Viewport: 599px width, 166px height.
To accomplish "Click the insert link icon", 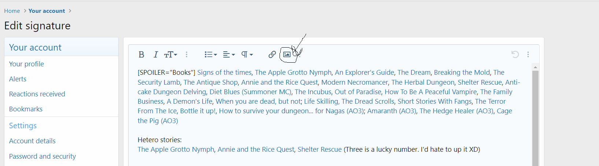I will coord(272,55).
